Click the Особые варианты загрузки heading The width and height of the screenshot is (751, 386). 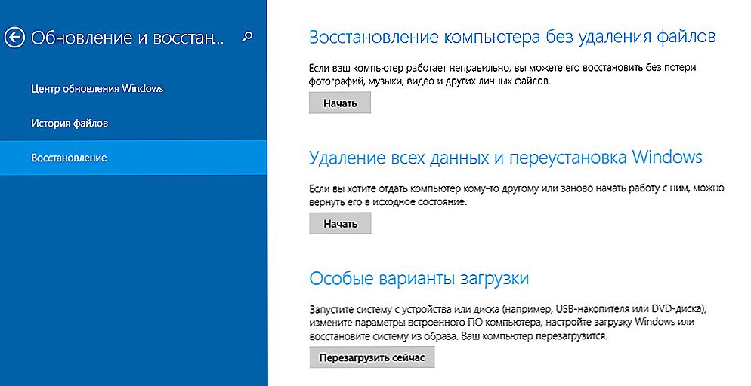coord(419,278)
